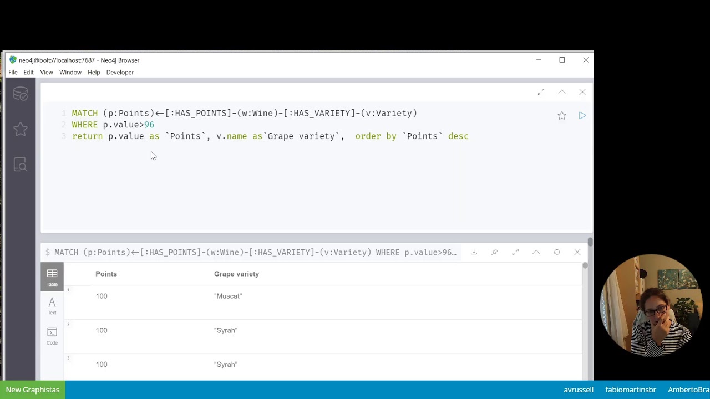Image resolution: width=710 pixels, height=399 pixels.
Task: Open the Developer menu
Action: coord(120,73)
